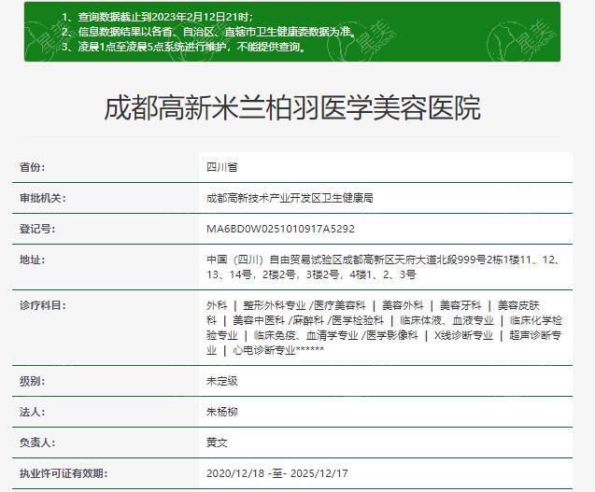595x492 pixels.
Task: Click the 地址 field label
Action: coord(33,260)
